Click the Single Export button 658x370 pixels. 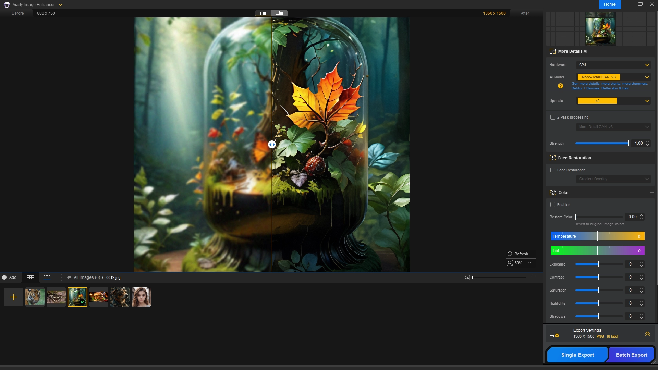[x=577, y=355]
